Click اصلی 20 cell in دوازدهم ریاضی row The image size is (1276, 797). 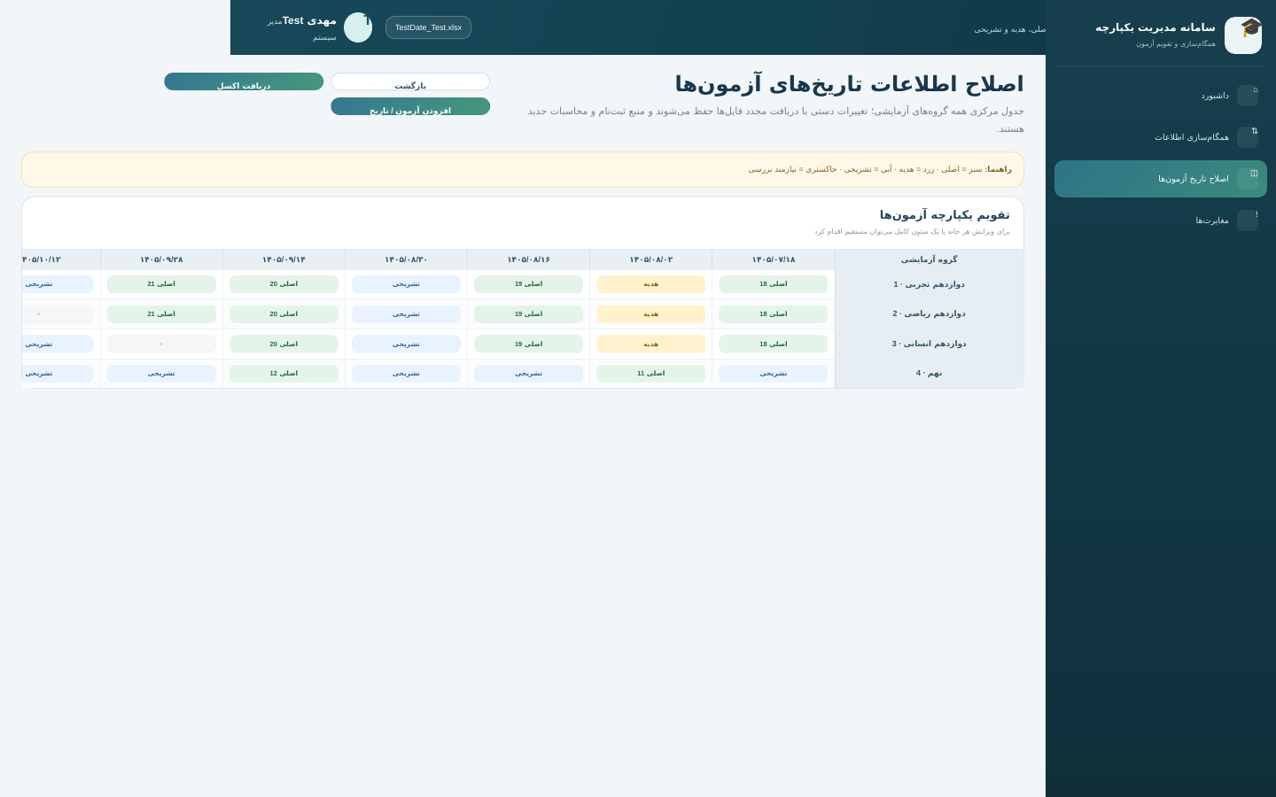(x=284, y=314)
